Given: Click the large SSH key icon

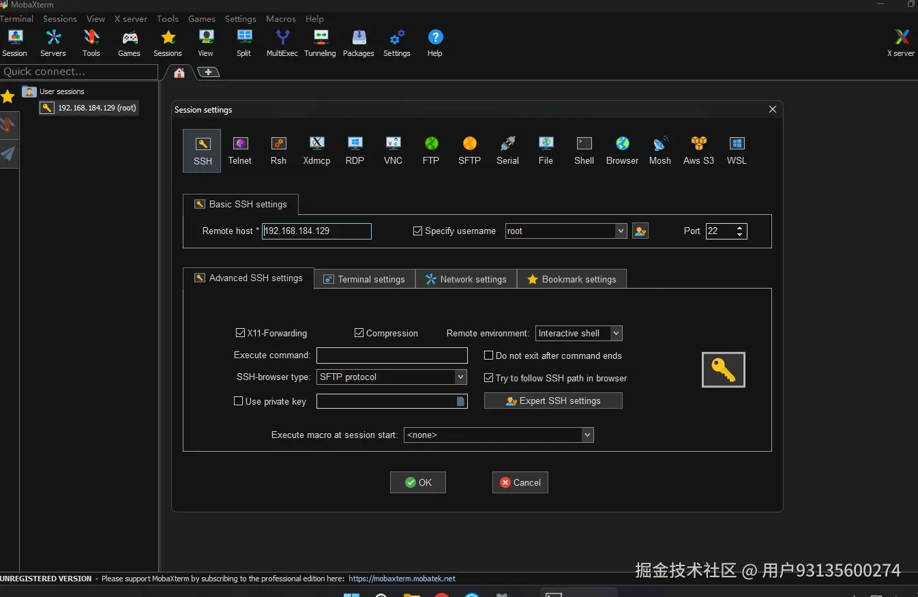Looking at the screenshot, I should (x=723, y=370).
